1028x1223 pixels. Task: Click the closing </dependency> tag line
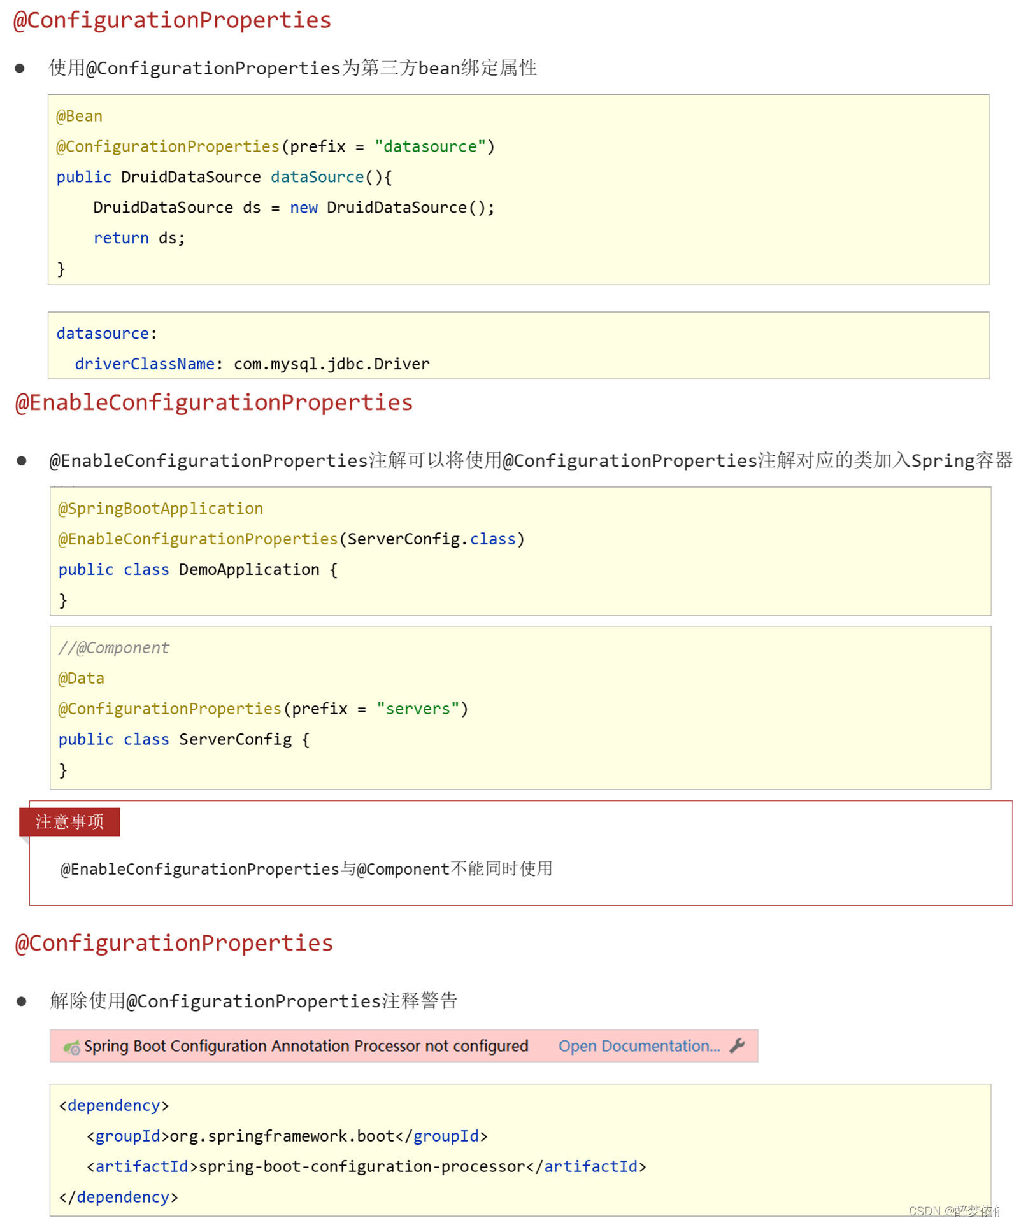(x=118, y=1197)
